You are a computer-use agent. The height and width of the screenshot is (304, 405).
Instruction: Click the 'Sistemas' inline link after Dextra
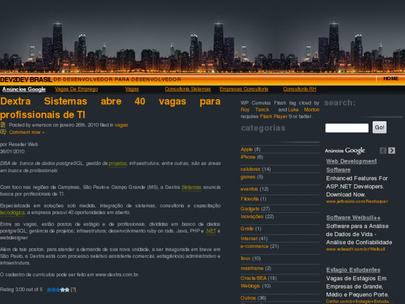pyautogui.click(x=191, y=187)
